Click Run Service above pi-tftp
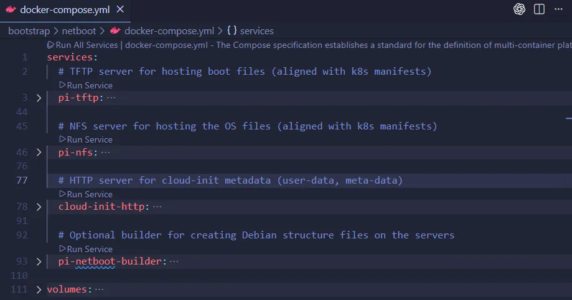 click(86, 85)
